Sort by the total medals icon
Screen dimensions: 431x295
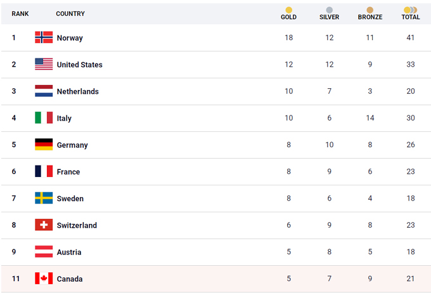[411, 10]
